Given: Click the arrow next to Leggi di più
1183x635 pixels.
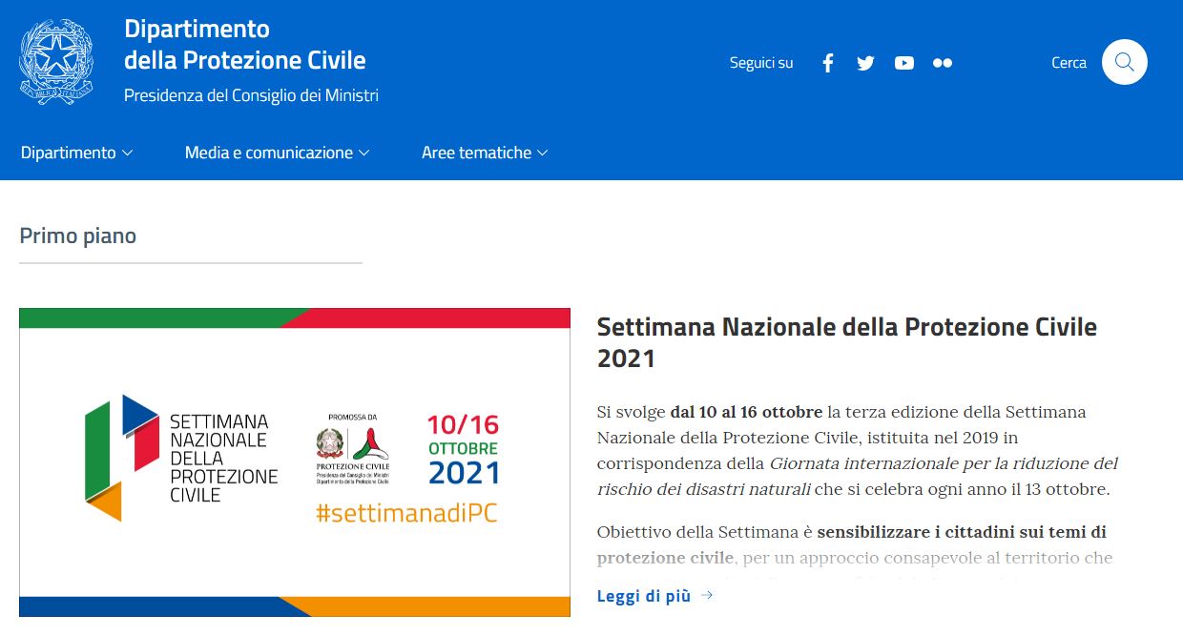Looking at the screenshot, I should pyautogui.click(x=707, y=596).
